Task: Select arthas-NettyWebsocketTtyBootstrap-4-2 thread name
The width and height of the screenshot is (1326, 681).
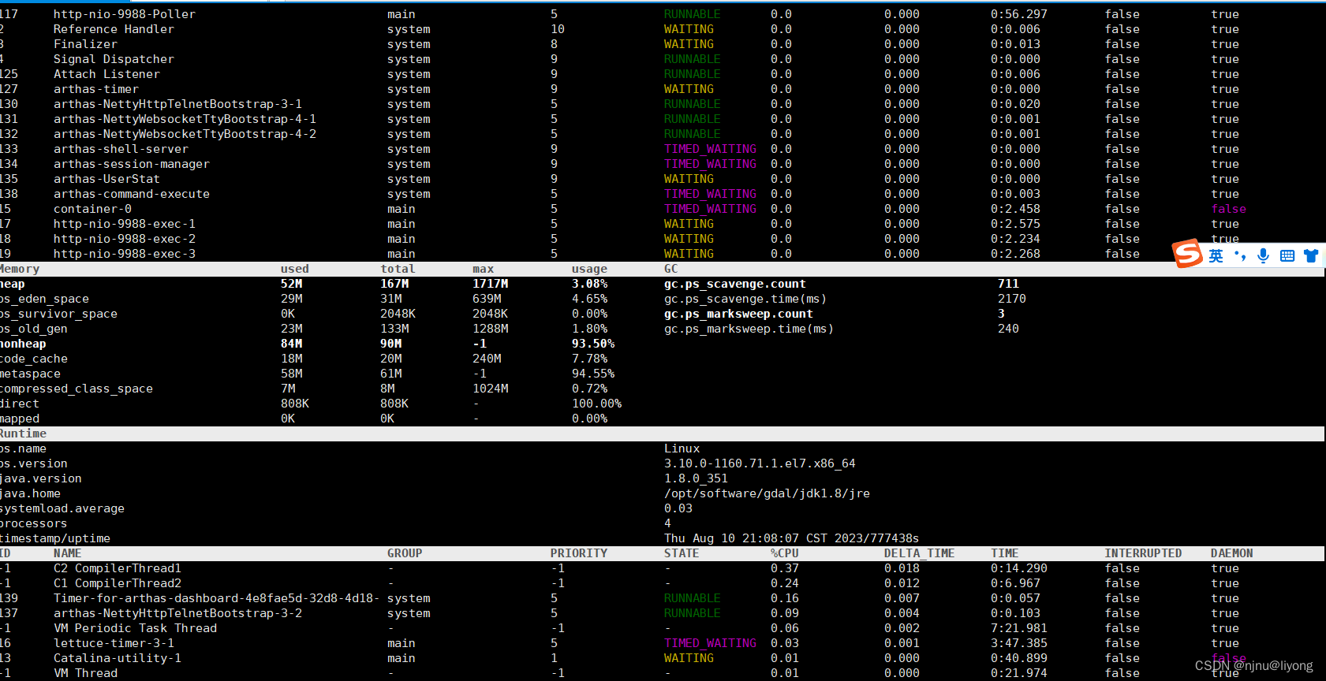Action: 185,134
